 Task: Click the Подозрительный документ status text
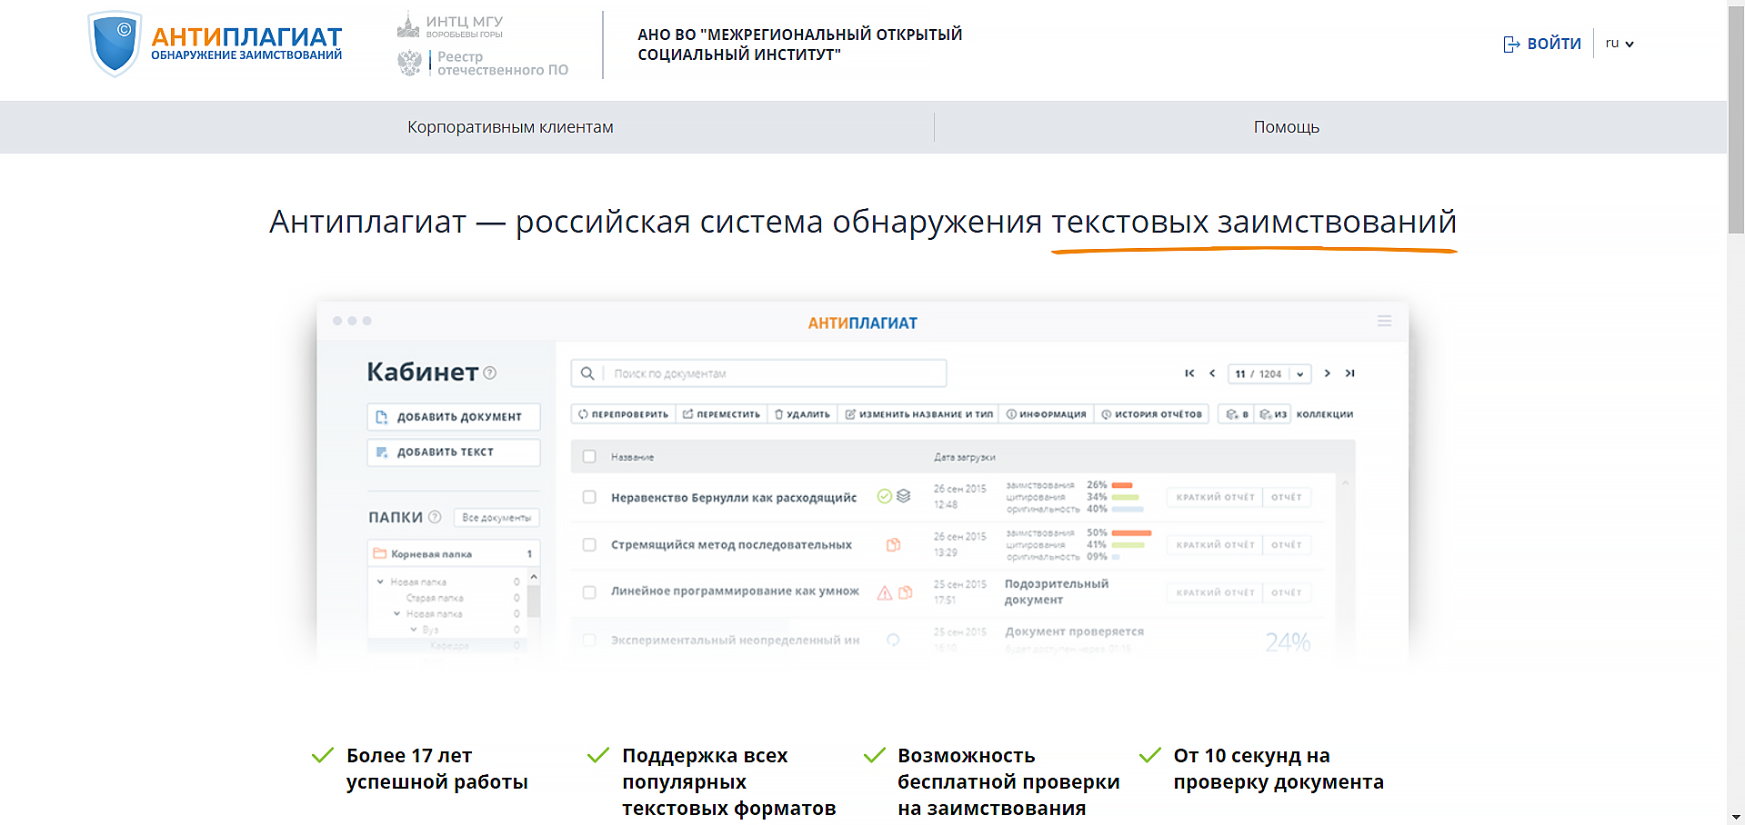(x=1057, y=591)
